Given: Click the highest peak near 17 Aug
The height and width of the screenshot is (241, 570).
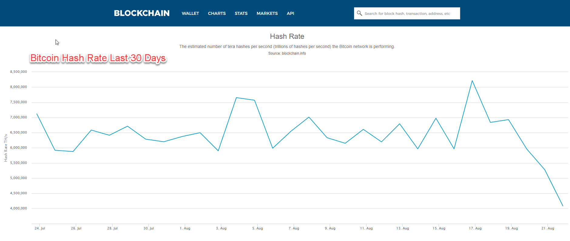Looking at the screenshot, I should 472,81.
